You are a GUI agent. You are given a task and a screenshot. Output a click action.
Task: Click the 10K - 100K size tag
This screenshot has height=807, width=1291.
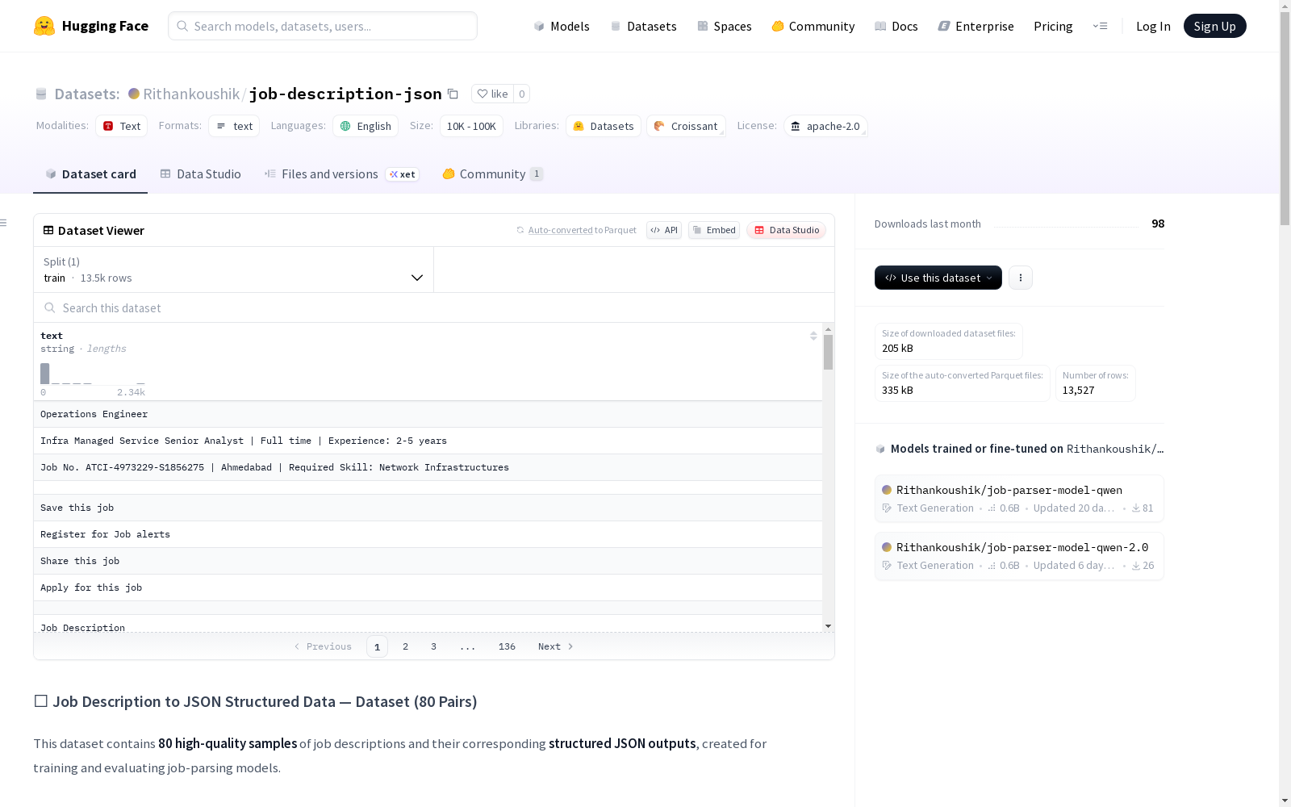click(471, 126)
